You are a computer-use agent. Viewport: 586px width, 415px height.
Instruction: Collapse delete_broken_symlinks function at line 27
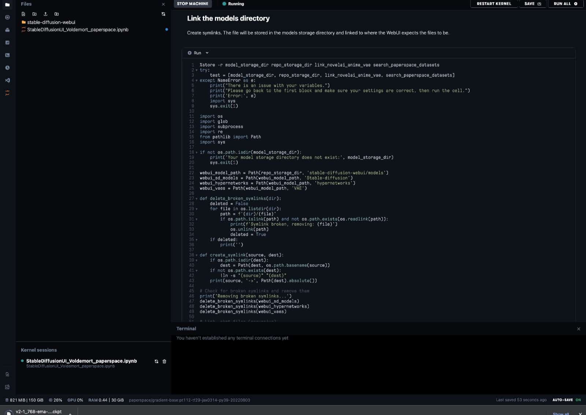tap(196, 198)
